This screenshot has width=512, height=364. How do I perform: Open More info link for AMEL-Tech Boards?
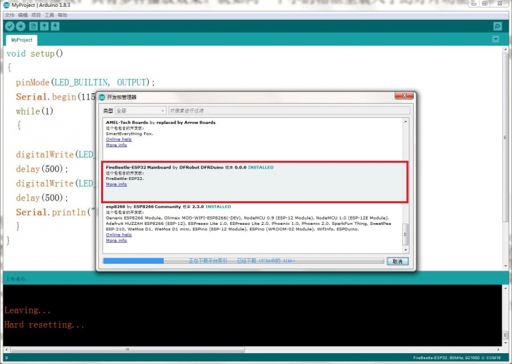[116, 145]
